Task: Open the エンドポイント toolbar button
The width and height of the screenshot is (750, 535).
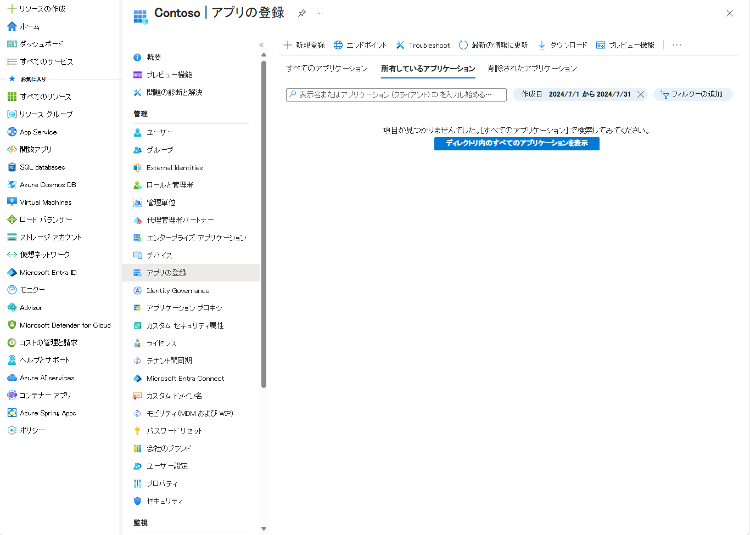Action: pos(360,45)
